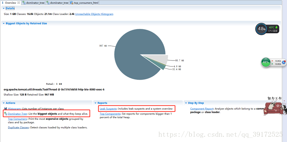Click the blue plus button on network widget
287x142 pixels.
click(x=284, y=62)
